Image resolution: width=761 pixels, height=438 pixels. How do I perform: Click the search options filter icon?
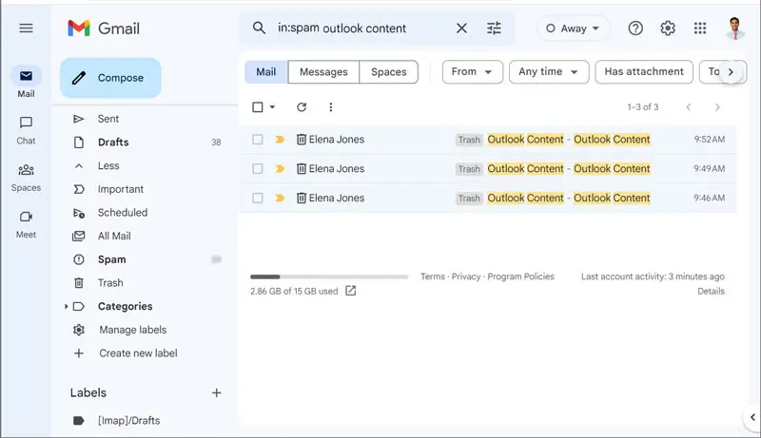pos(494,29)
